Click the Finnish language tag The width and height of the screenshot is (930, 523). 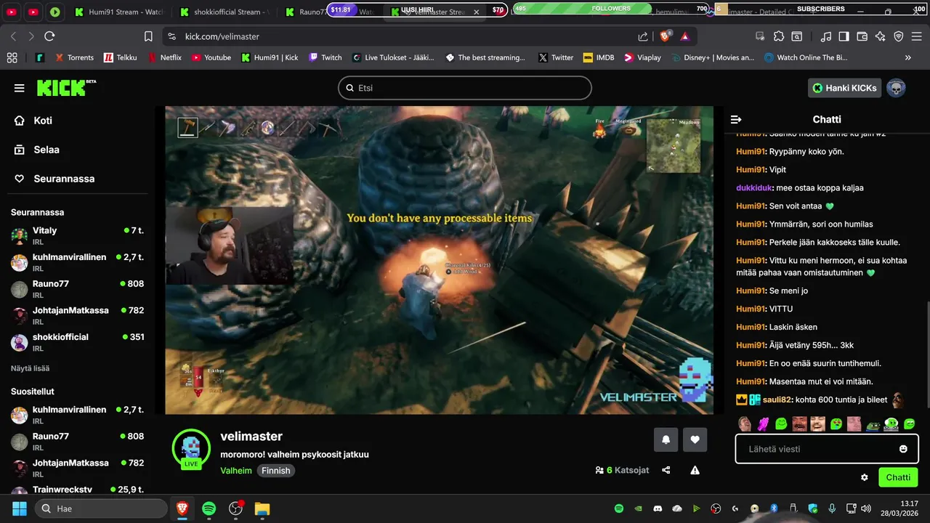276,471
